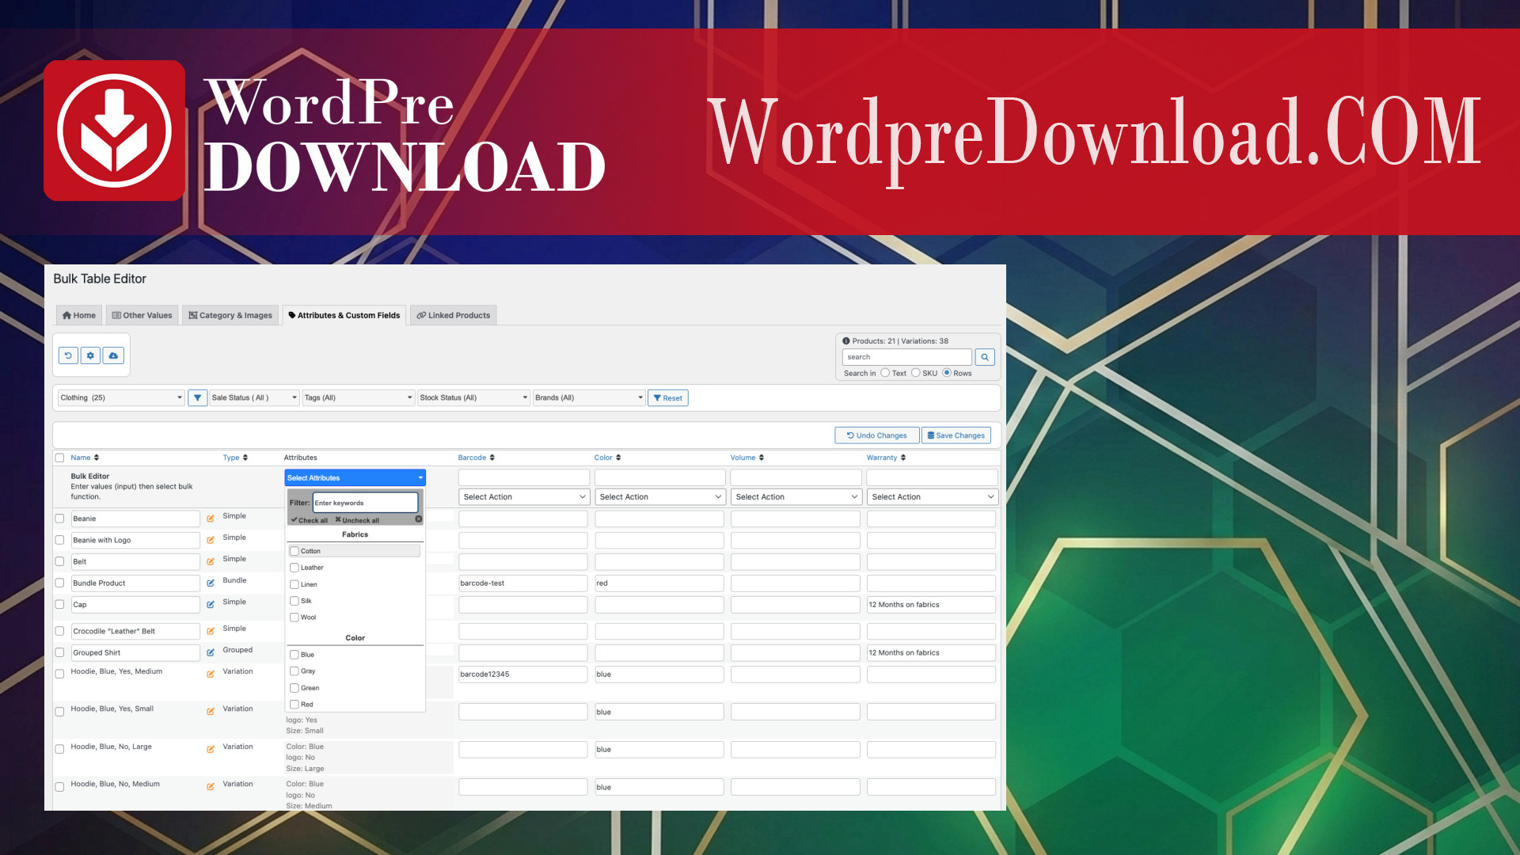Sort the Barcode column with arrows
This screenshot has height=855, width=1520.
pos(492,458)
